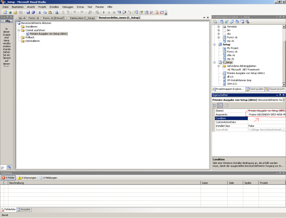
Task: Expand the bin folder node
Action: 219,30
